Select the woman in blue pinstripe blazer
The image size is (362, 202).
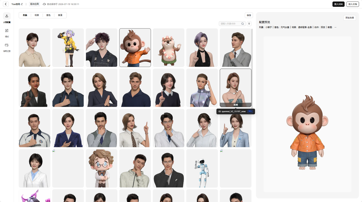(68, 128)
